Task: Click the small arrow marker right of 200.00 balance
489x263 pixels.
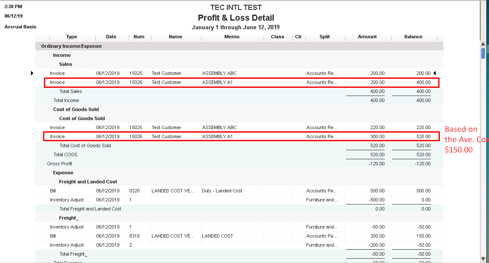Action: (x=434, y=73)
